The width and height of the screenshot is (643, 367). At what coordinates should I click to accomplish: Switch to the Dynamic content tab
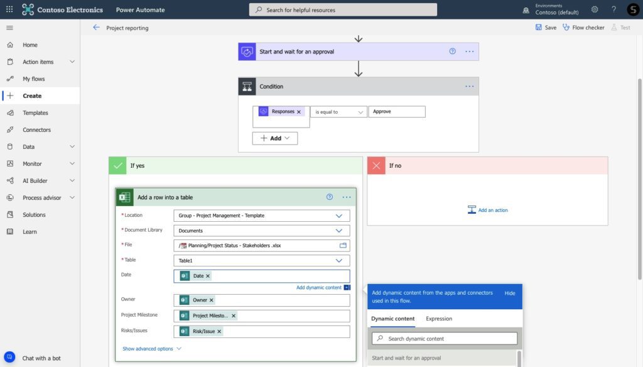tap(393, 319)
